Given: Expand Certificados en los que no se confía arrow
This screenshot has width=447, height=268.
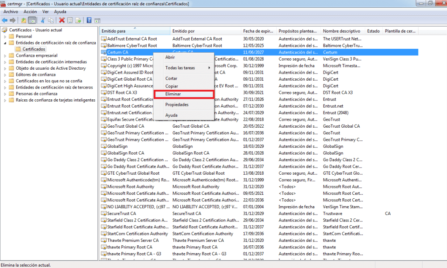Looking at the screenshot, I should (x=5, y=81).
